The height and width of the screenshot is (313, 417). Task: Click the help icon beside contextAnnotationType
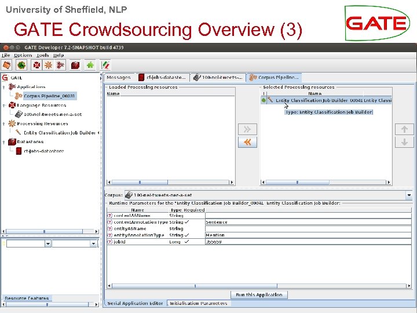click(109, 222)
